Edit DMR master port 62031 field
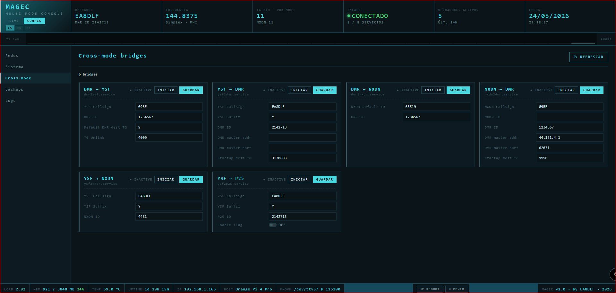616x293 pixels. point(569,148)
